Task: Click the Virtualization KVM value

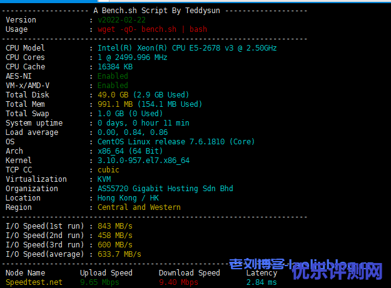Action: click(104, 179)
